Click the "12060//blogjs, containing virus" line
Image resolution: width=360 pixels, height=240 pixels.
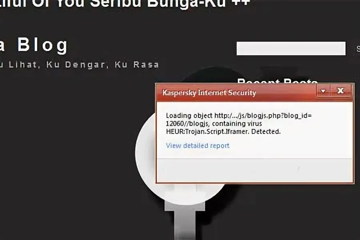tap(214, 124)
